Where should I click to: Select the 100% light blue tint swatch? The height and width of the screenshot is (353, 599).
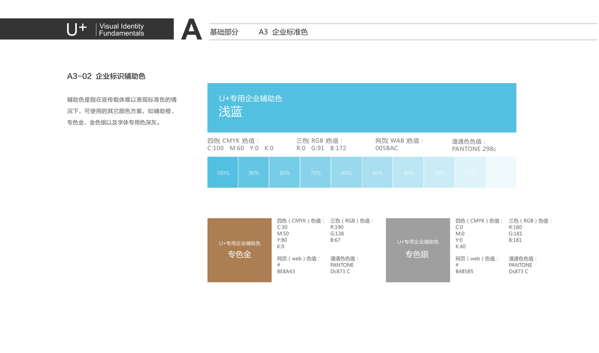click(223, 173)
